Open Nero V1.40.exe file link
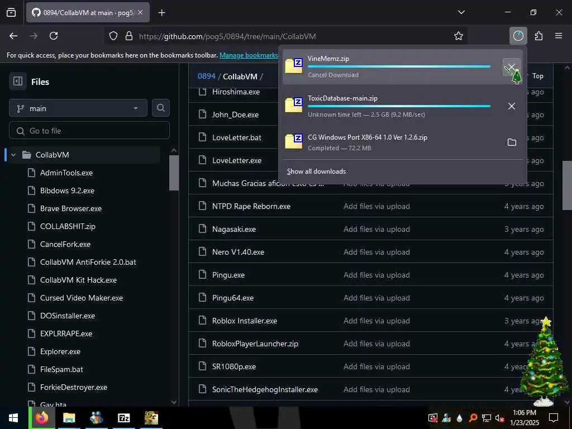The image size is (572, 429). [238, 252]
